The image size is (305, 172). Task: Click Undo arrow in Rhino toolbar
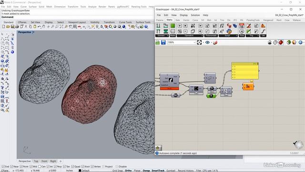coord(39,27)
